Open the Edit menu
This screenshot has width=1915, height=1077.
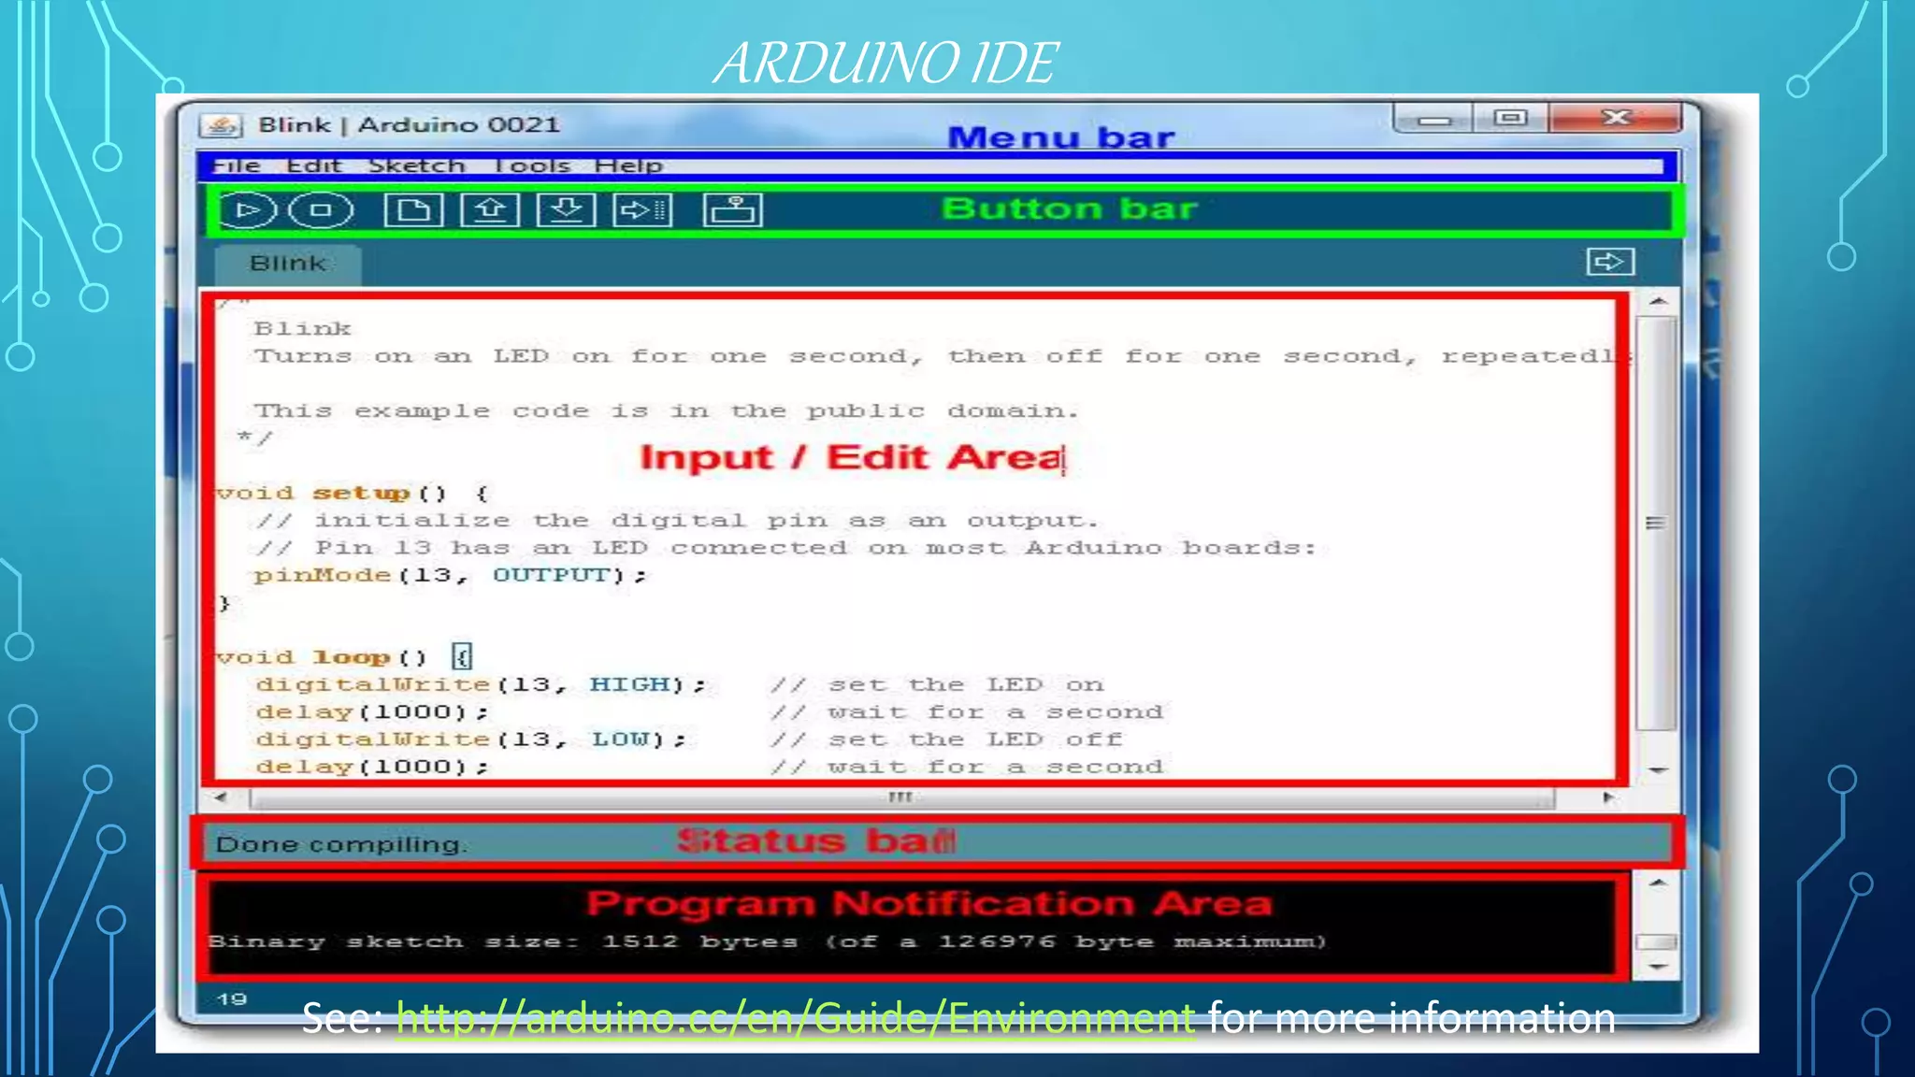click(313, 166)
